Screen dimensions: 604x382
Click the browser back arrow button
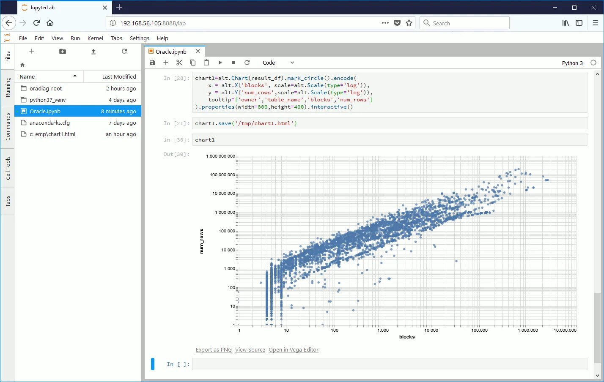coord(9,23)
